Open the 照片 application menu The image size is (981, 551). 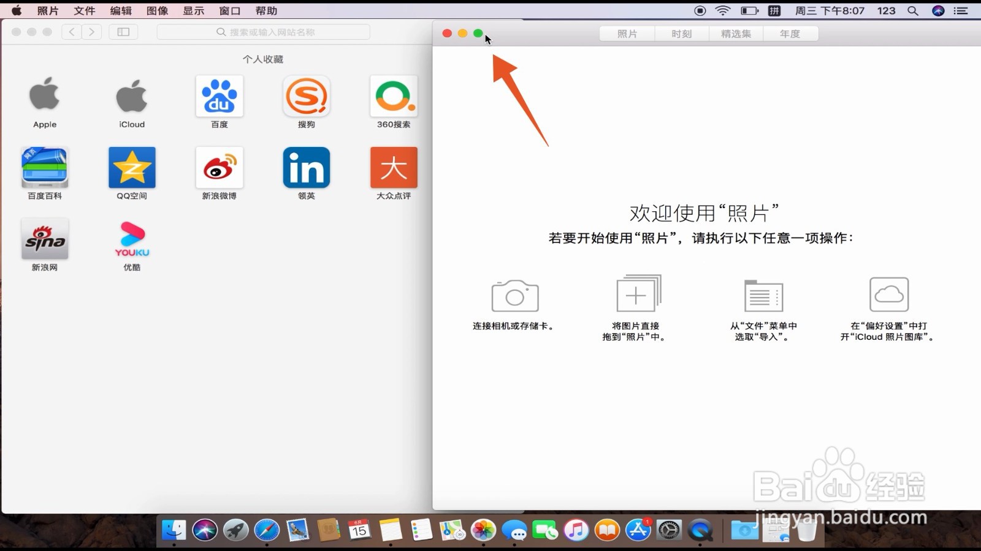tap(48, 10)
